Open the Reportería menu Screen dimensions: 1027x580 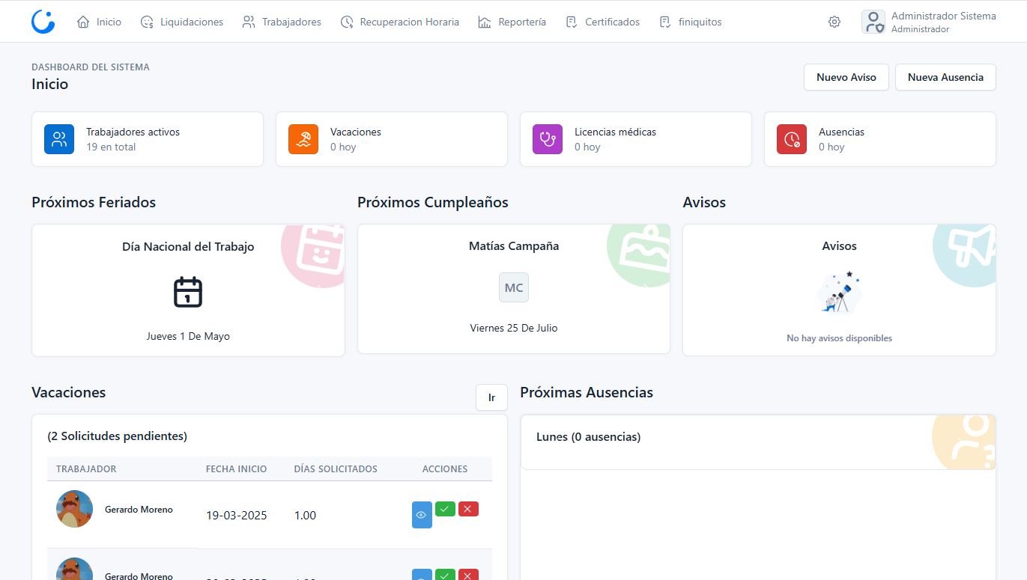click(x=512, y=22)
